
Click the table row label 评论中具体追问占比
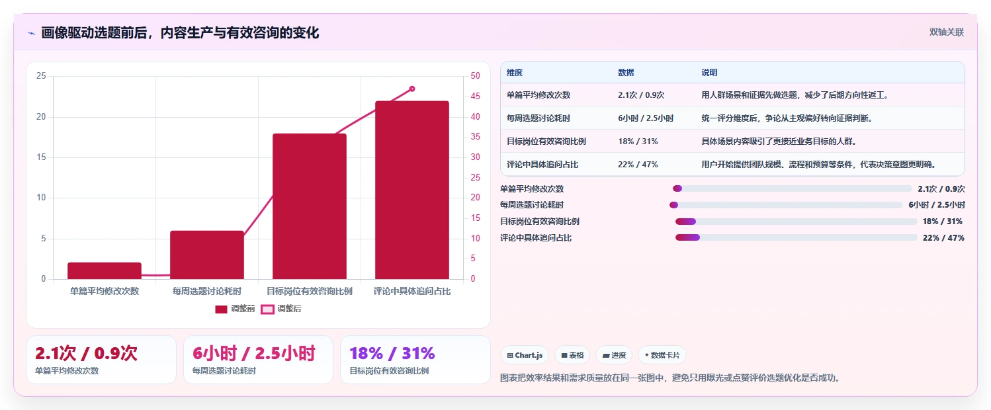[x=542, y=165]
